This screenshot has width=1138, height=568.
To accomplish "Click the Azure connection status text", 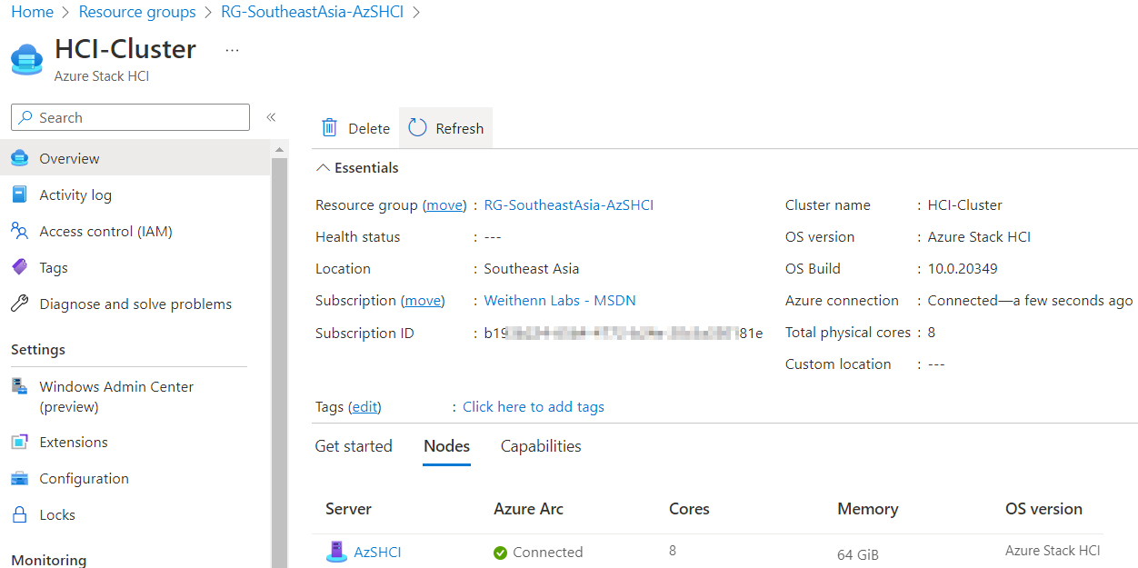I will [1030, 301].
